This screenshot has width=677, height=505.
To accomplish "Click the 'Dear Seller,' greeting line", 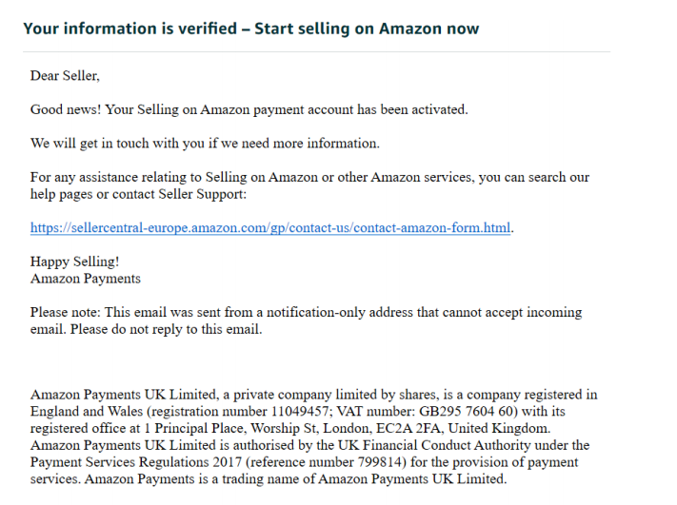I will point(65,76).
